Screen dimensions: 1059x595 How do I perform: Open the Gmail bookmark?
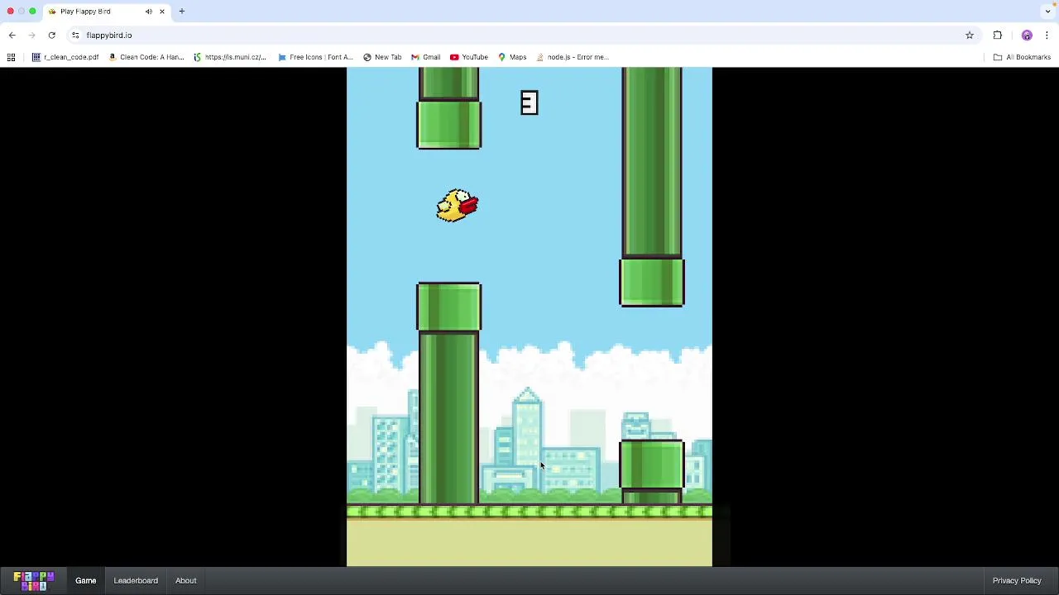425,57
